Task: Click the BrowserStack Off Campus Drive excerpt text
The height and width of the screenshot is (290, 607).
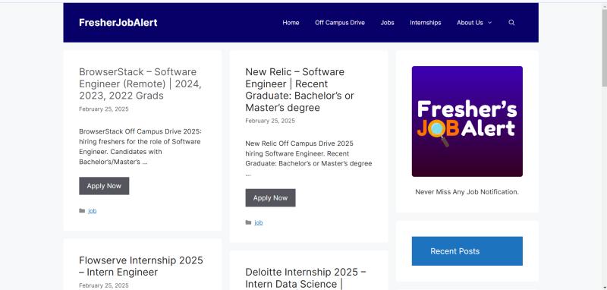Action: (140, 147)
